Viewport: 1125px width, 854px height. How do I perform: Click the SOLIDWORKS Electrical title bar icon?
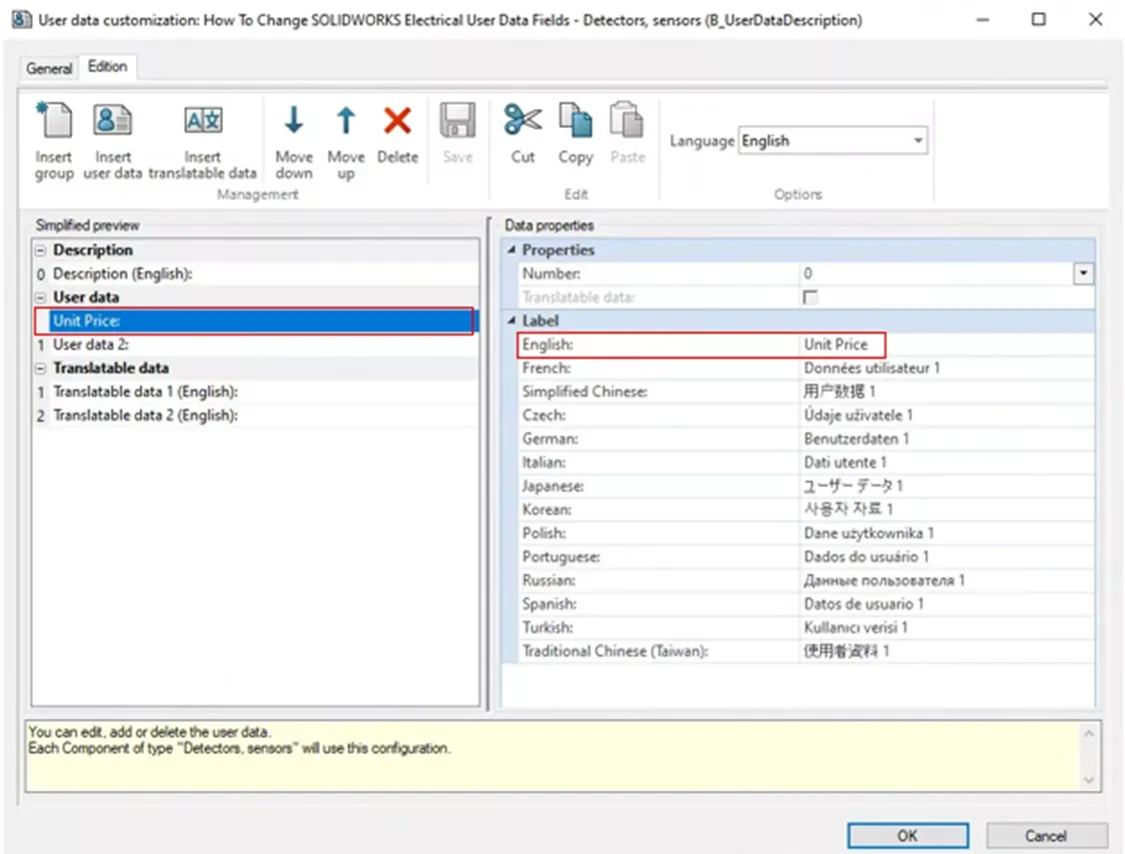click(22, 19)
